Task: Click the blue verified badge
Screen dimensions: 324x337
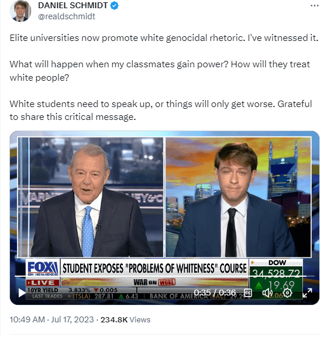Action: [114, 6]
